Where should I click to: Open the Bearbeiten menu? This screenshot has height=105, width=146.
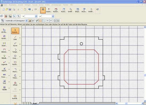click(x=12, y=5)
